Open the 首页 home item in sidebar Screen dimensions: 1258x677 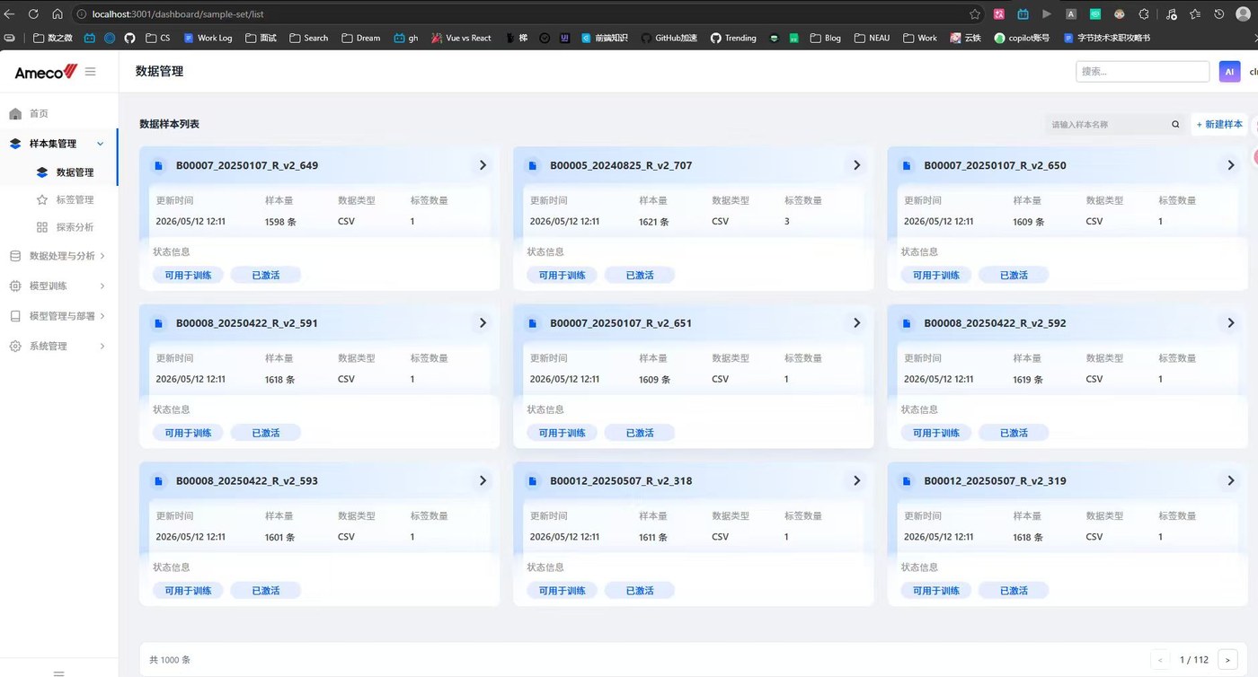(58, 114)
